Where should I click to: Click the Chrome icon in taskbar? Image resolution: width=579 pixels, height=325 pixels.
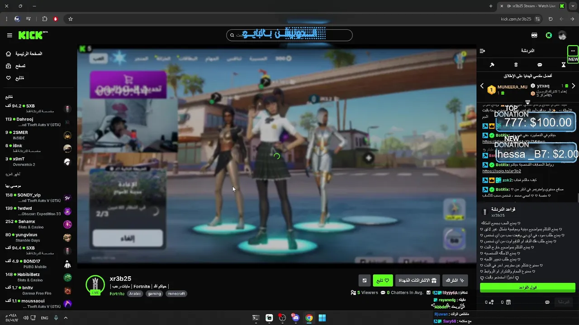coord(309,318)
